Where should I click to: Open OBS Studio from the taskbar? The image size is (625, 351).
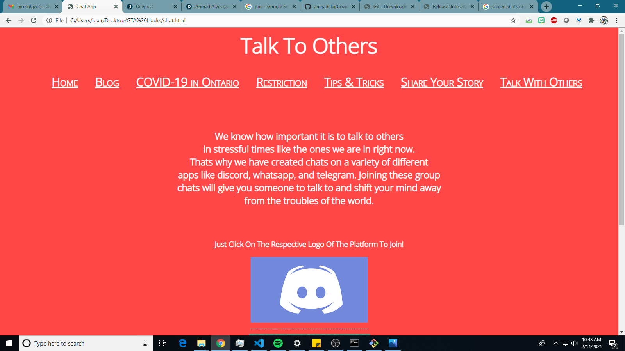point(336,343)
